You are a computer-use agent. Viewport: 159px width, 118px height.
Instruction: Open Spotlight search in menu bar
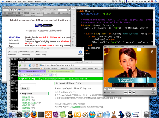point(156,1)
